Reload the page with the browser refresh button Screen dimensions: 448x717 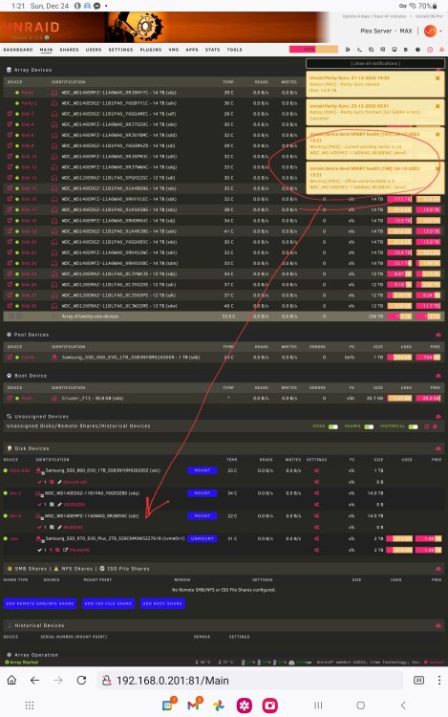[x=82, y=681]
